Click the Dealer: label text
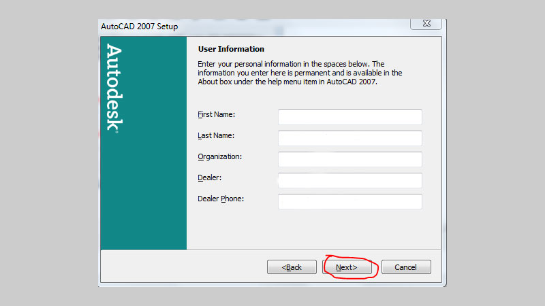 coord(210,177)
